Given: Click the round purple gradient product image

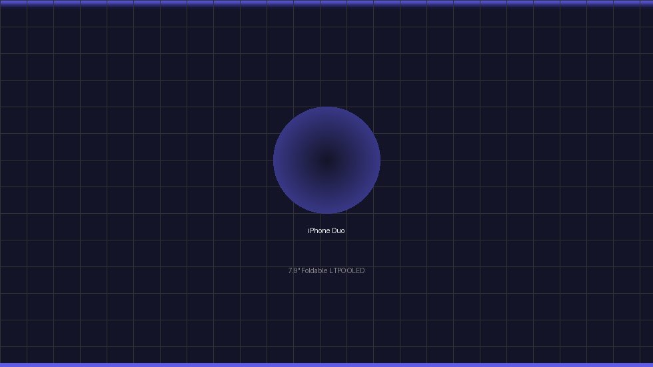Looking at the screenshot, I should (326, 161).
